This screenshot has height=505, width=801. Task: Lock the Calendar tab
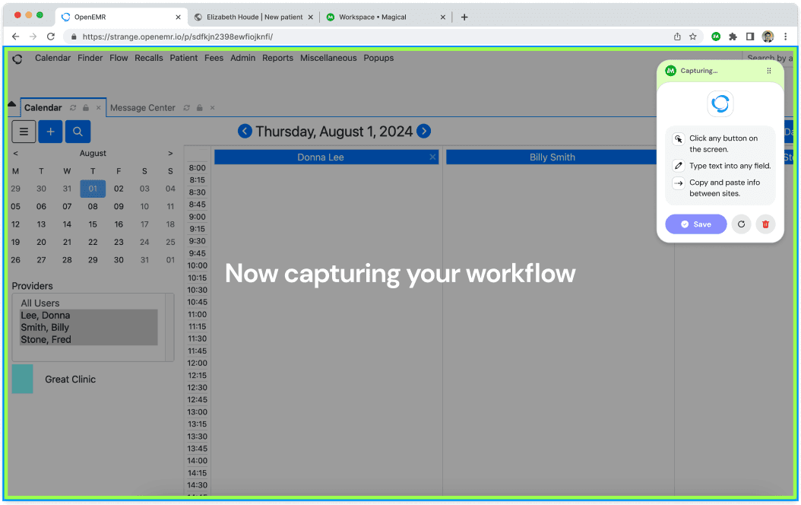click(86, 108)
